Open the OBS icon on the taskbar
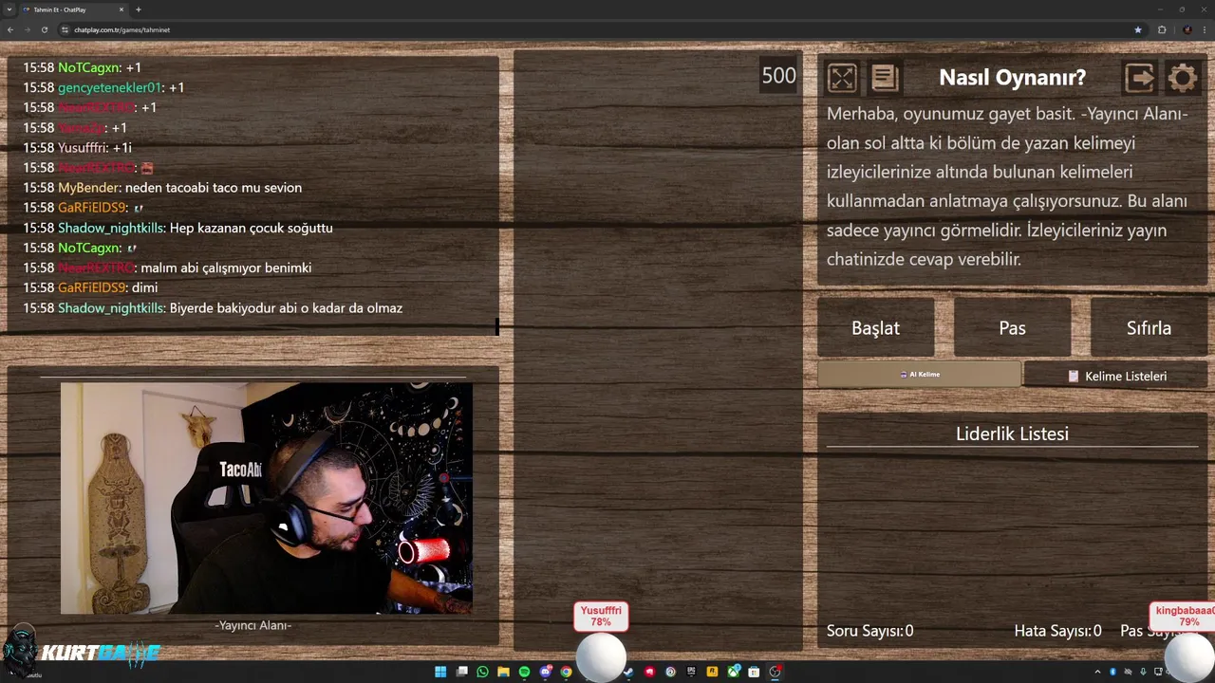Image resolution: width=1215 pixels, height=683 pixels. click(775, 672)
